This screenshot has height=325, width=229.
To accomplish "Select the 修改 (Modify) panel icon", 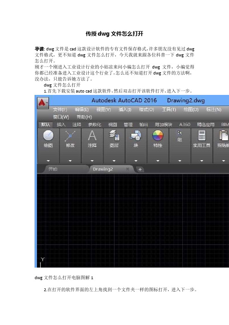I will [70, 136].
